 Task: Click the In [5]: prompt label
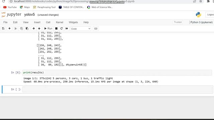click(16, 73)
